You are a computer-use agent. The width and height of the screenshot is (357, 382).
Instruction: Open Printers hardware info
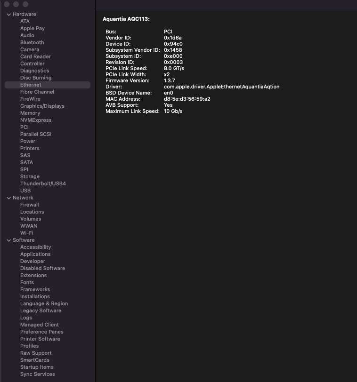tap(30, 149)
